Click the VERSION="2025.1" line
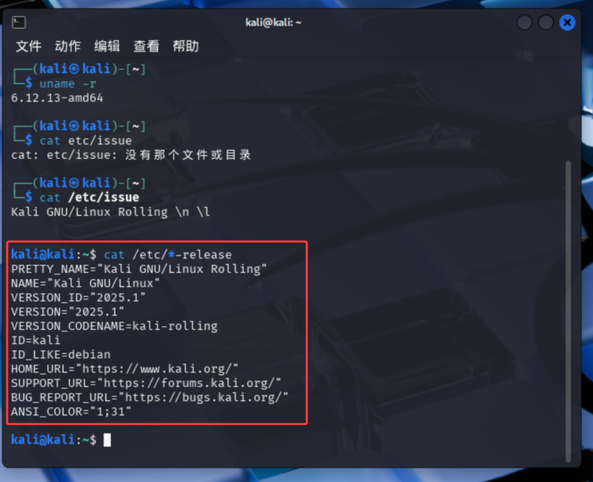The width and height of the screenshot is (593, 482). coord(68,312)
